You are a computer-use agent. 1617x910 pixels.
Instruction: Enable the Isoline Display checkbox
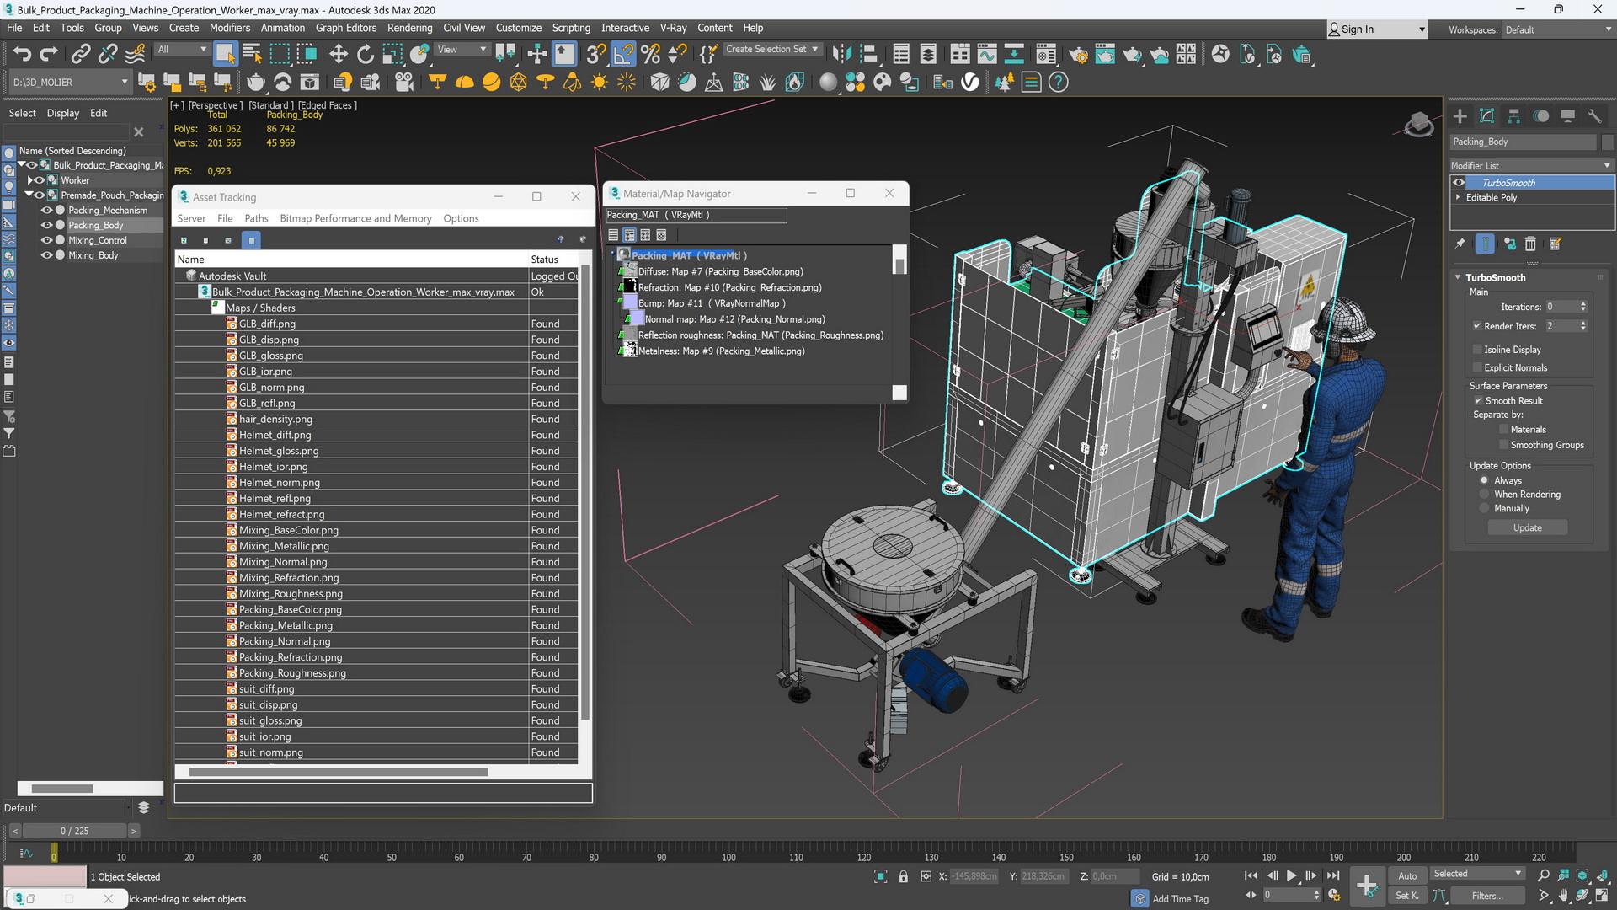[x=1477, y=350]
